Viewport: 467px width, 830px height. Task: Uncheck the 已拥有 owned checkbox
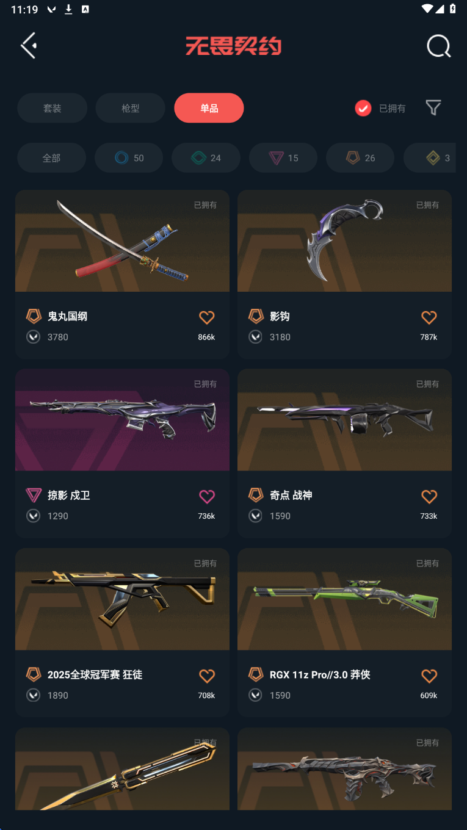click(x=363, y=108)
